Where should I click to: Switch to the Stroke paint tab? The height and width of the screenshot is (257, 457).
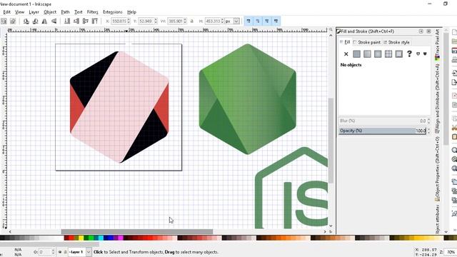pos(366,42)
